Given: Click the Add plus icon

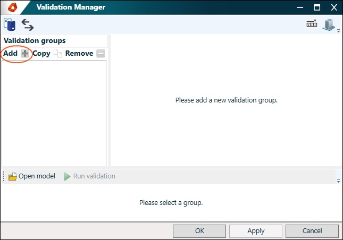Looking at the screenshot, I should (25, 53).
